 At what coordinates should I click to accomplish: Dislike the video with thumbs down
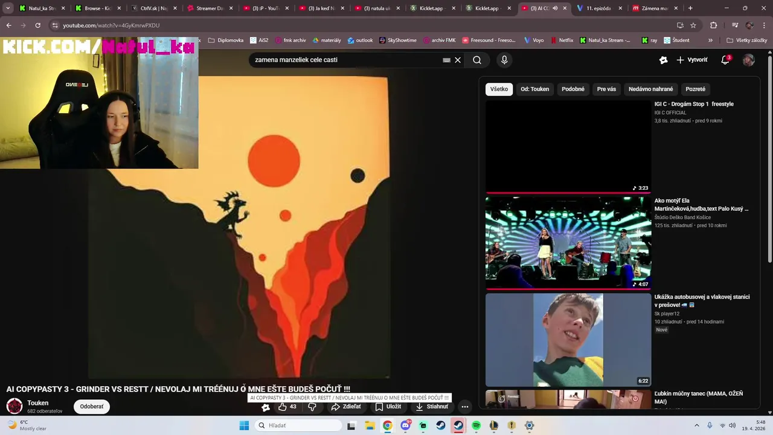[312, 407]
